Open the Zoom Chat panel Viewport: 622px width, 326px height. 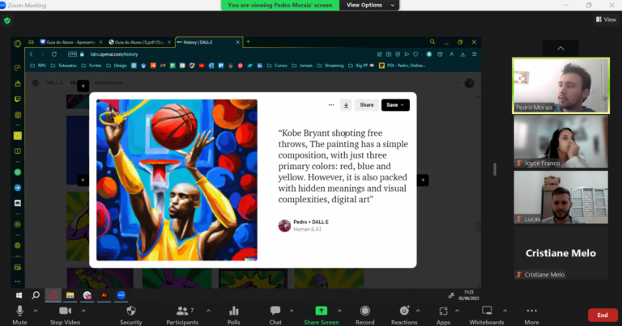[275, 315]
